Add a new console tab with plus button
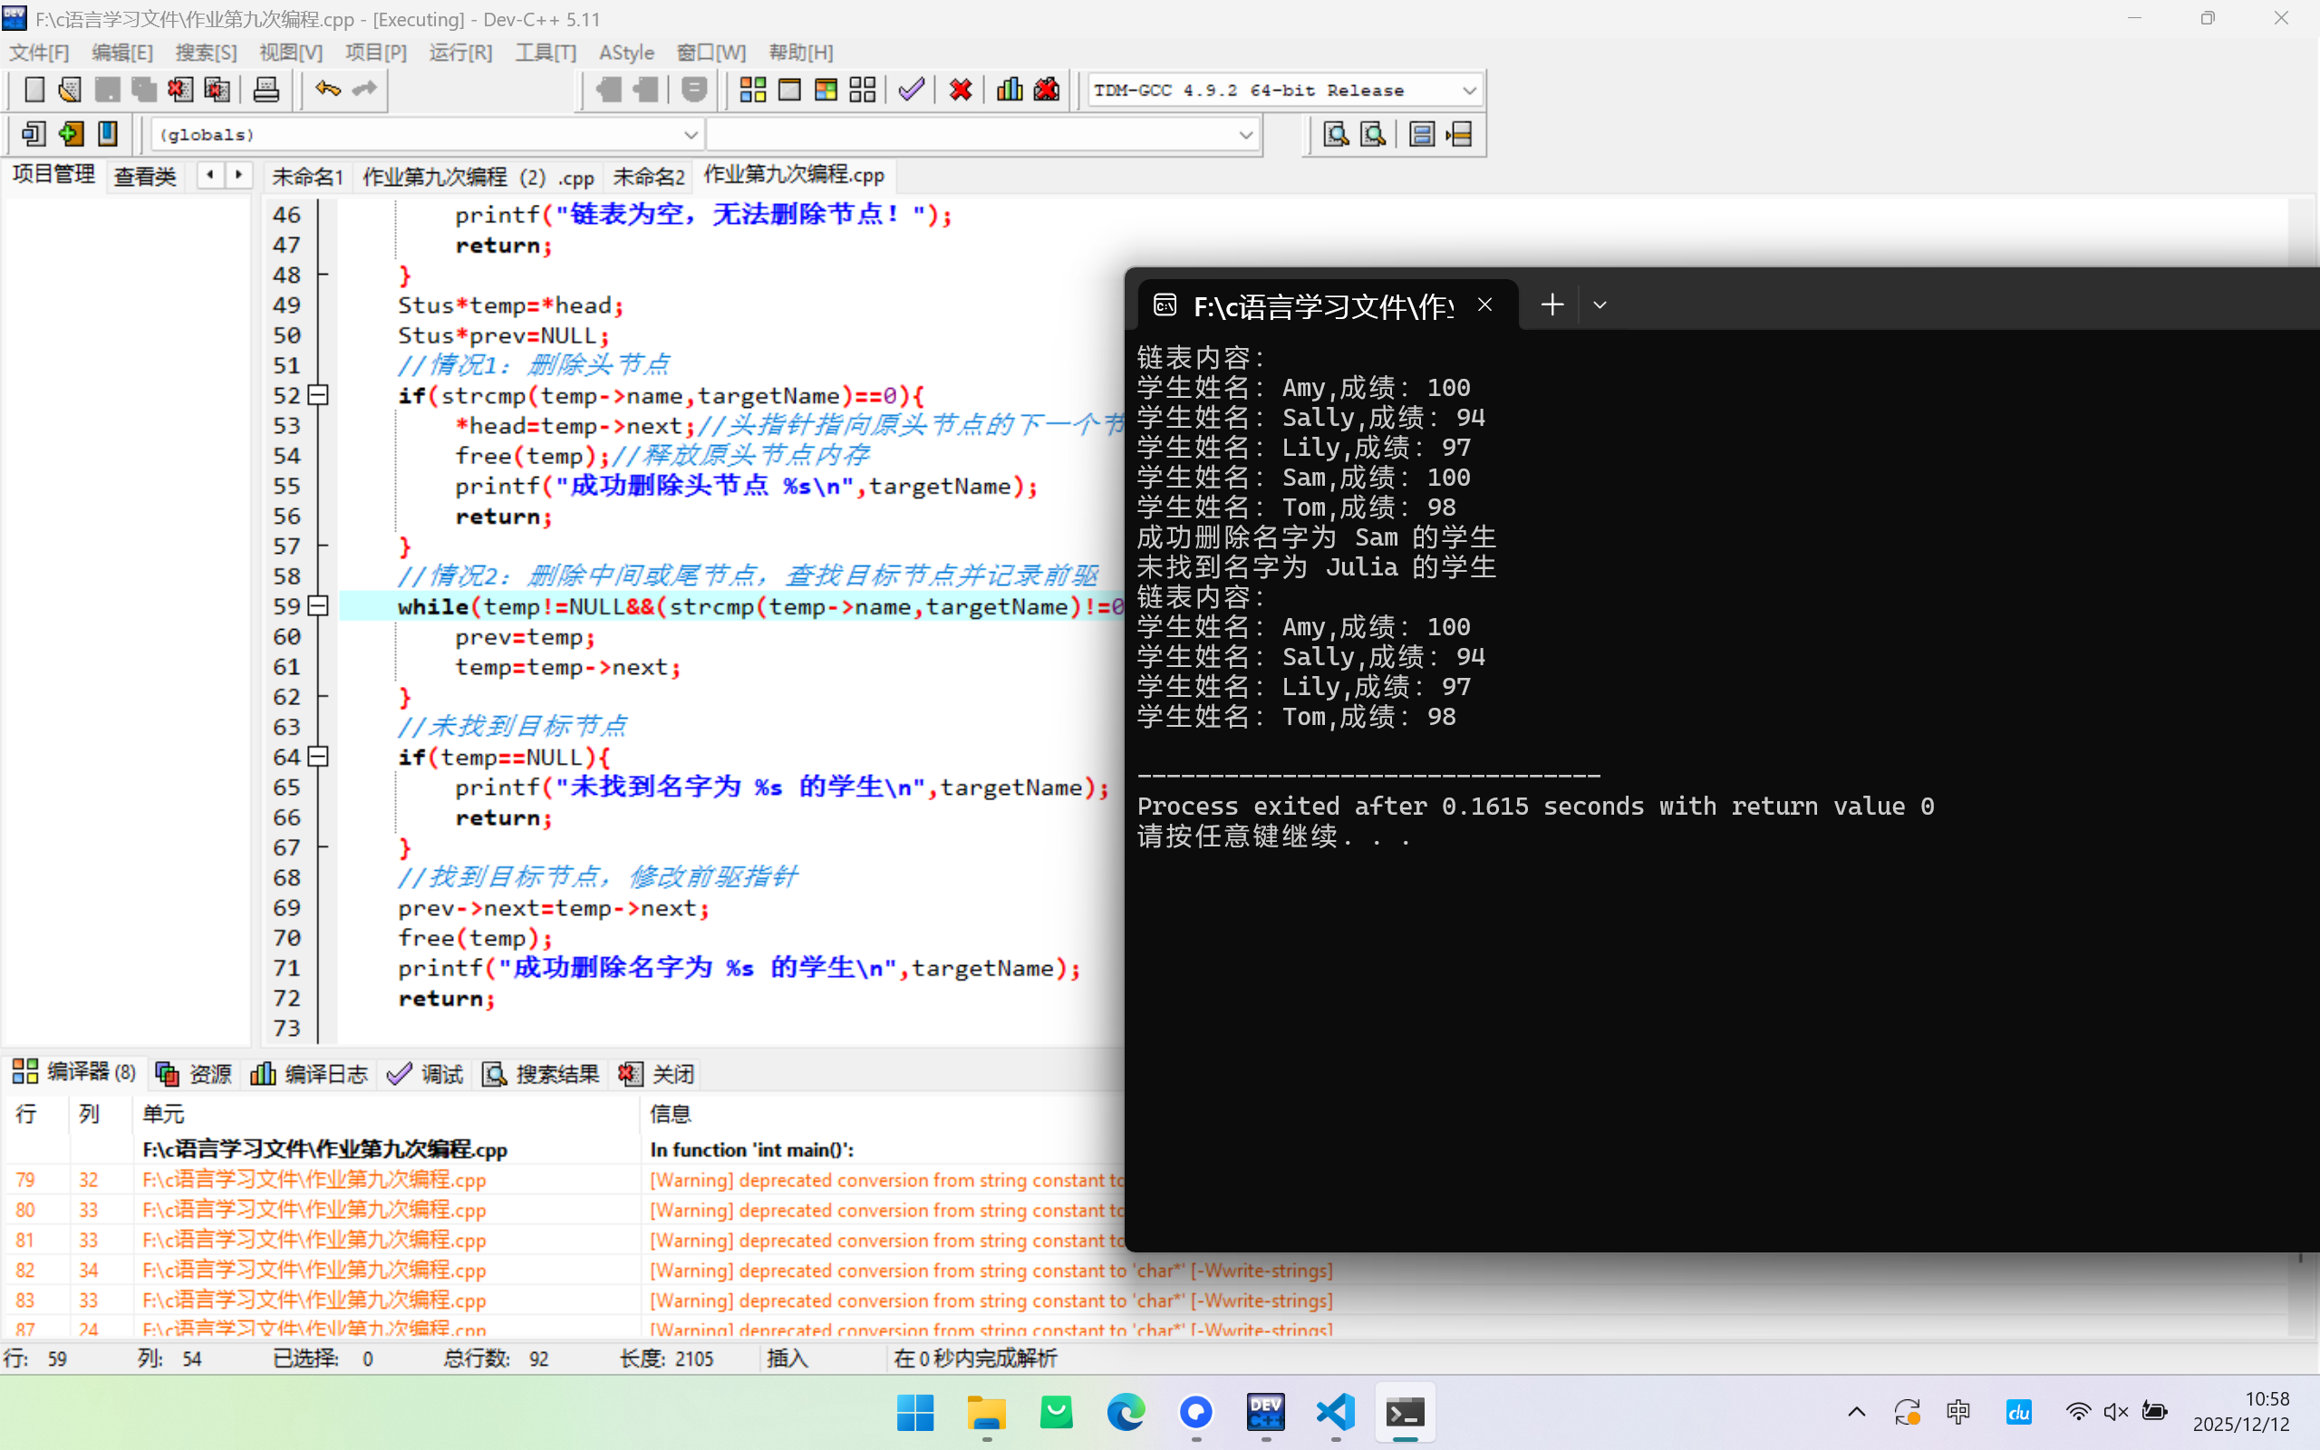 (1552, 305)
